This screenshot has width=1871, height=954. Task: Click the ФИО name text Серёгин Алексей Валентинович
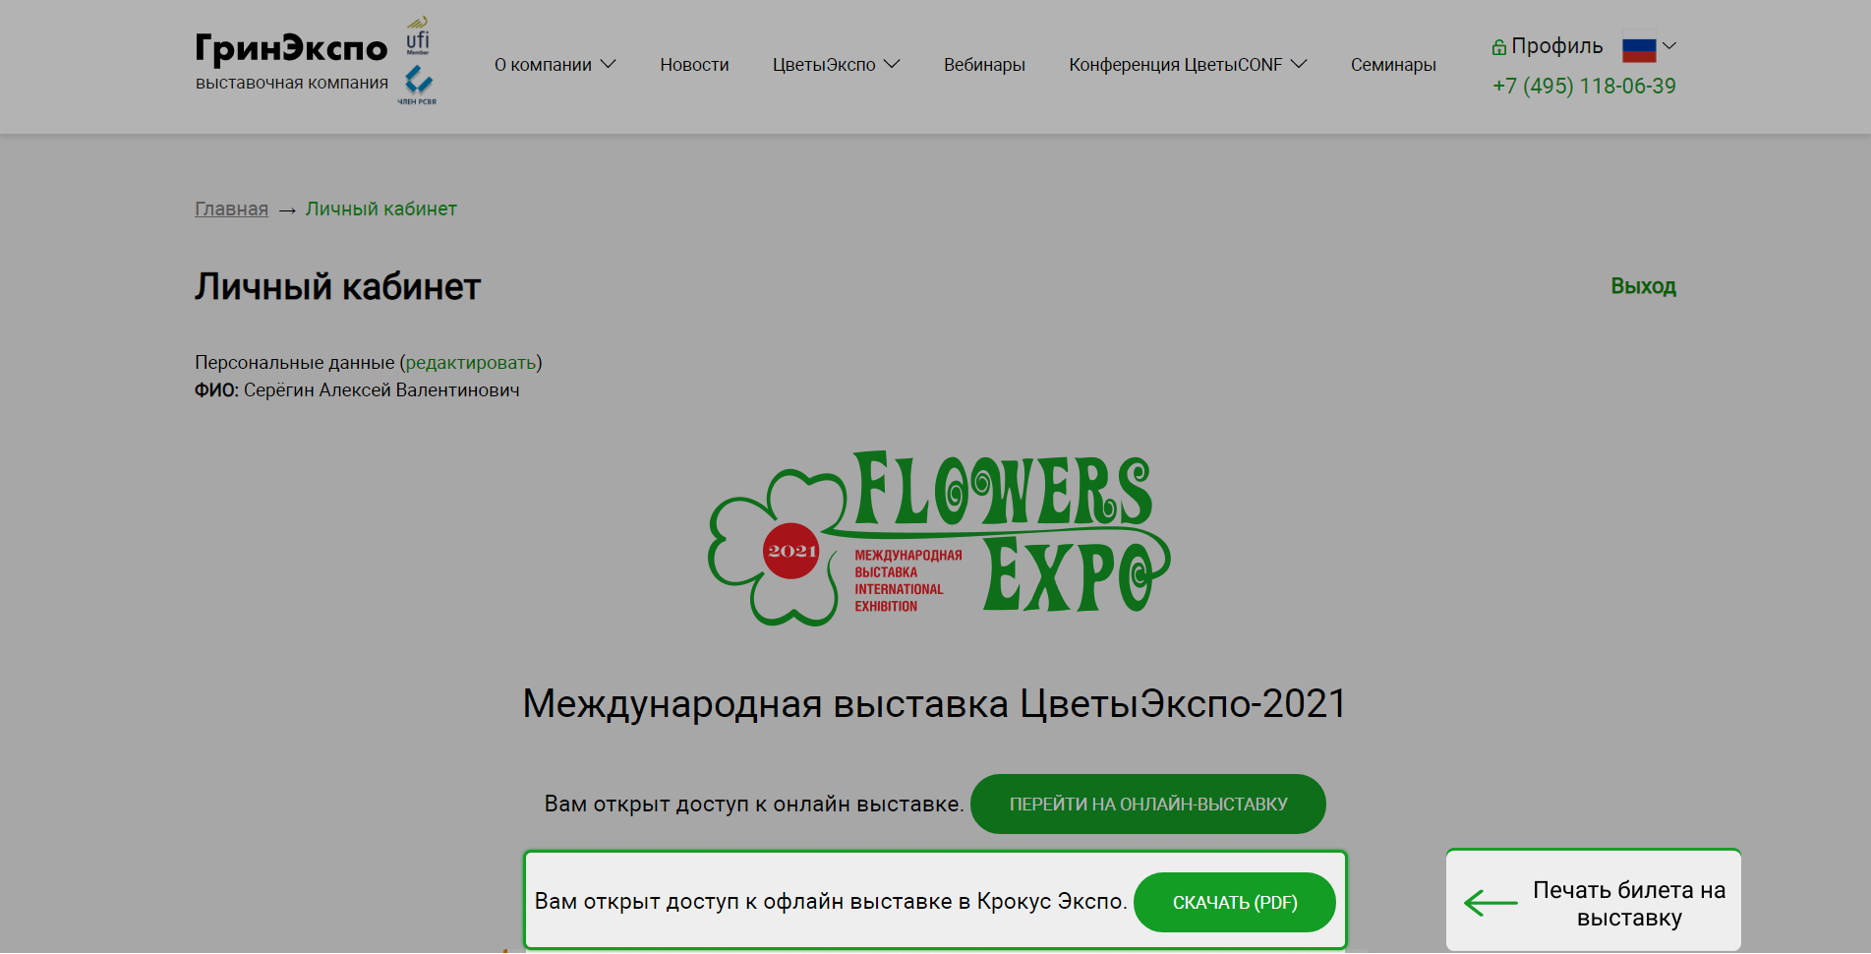click(381, 390)
